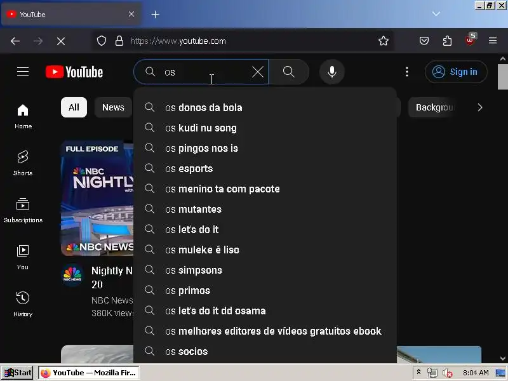Open NBC Nightly News video thumbnail
This screenshot has height=381, width=508.
coord(97,198)
